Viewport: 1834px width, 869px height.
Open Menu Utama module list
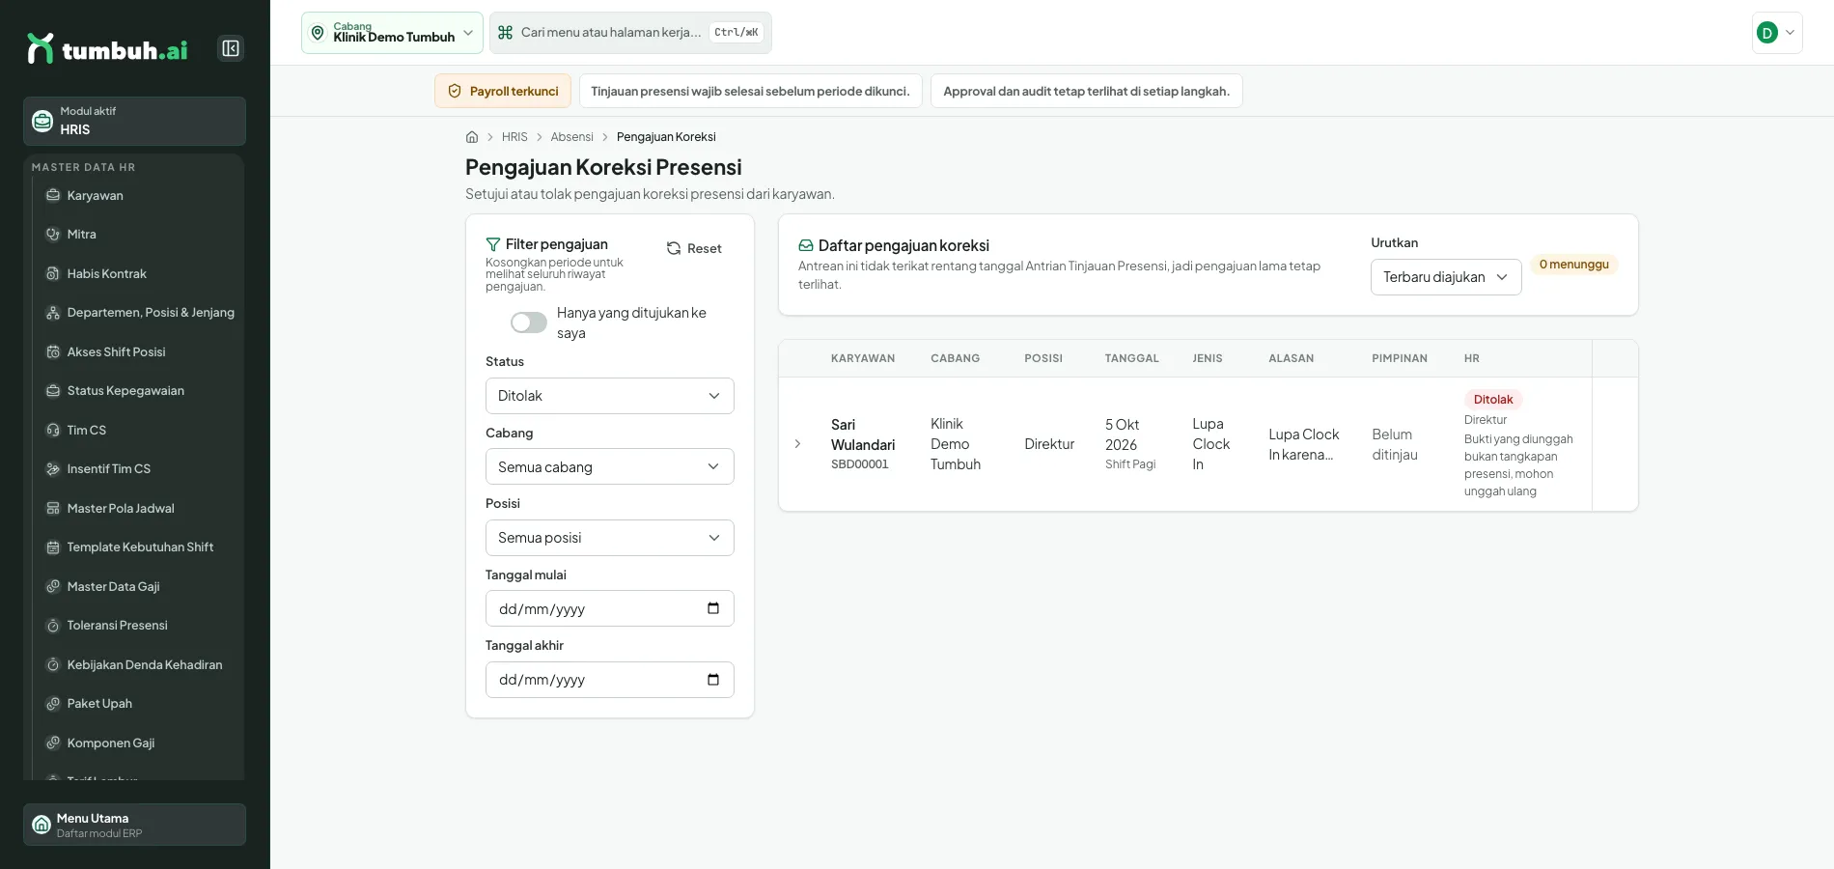click(x=134, y=825)
